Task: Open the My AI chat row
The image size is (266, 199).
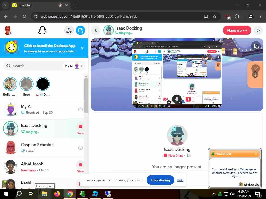Action: tap(42, 109)
